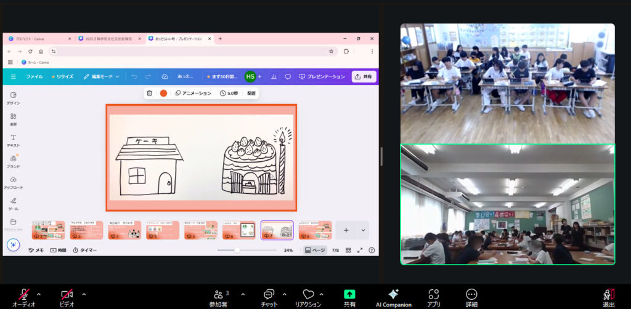Delete the slide using the trash icon

[x=149, y=93]
